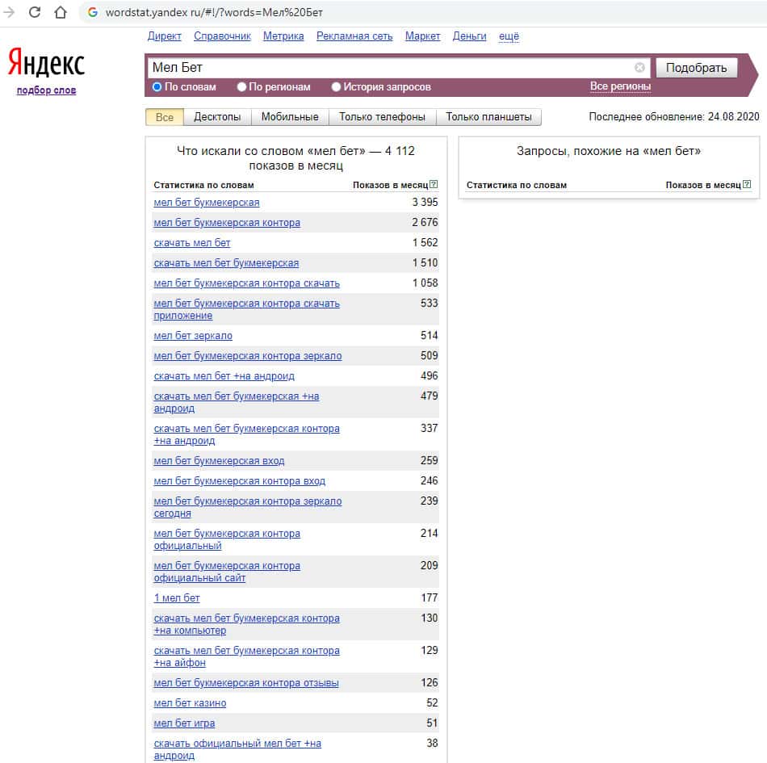Screen dimensions: 767x763
Task: Open query мел бет букмекерская вход
Action: click(x=219, y=461)
